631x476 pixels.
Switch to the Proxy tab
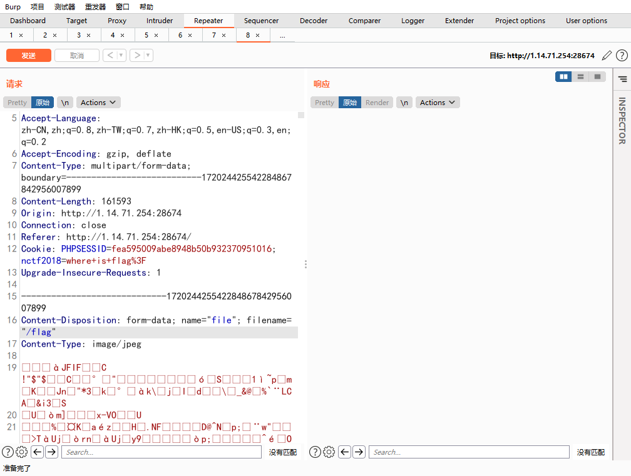pos(117,21)
